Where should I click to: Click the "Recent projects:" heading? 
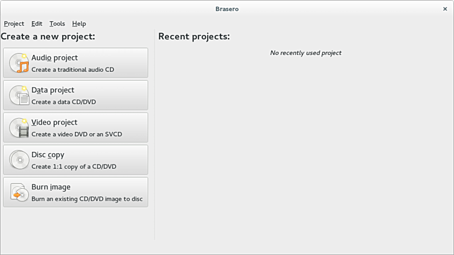(194, 37)
